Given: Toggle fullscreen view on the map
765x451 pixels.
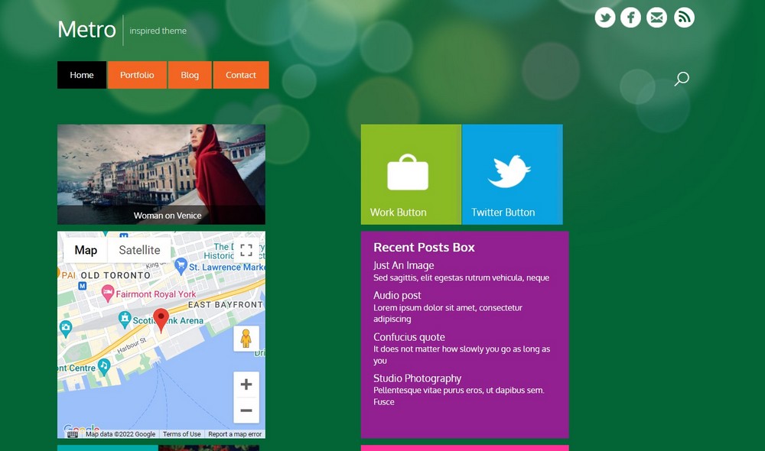Looking at the screenshot, I should point(246,250).
